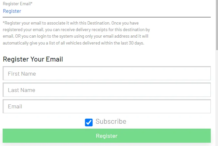This screenshot has width=218, height=146.
Task: Open the blue Register link
Action: tap(12, 11)
